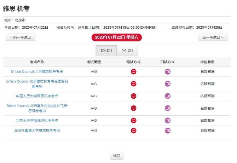Open 中国人民大学雅思机考考点 link
Screen dimensions: 237x163
[37, 96]
